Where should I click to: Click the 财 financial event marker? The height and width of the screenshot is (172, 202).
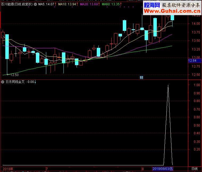[141, 77]
